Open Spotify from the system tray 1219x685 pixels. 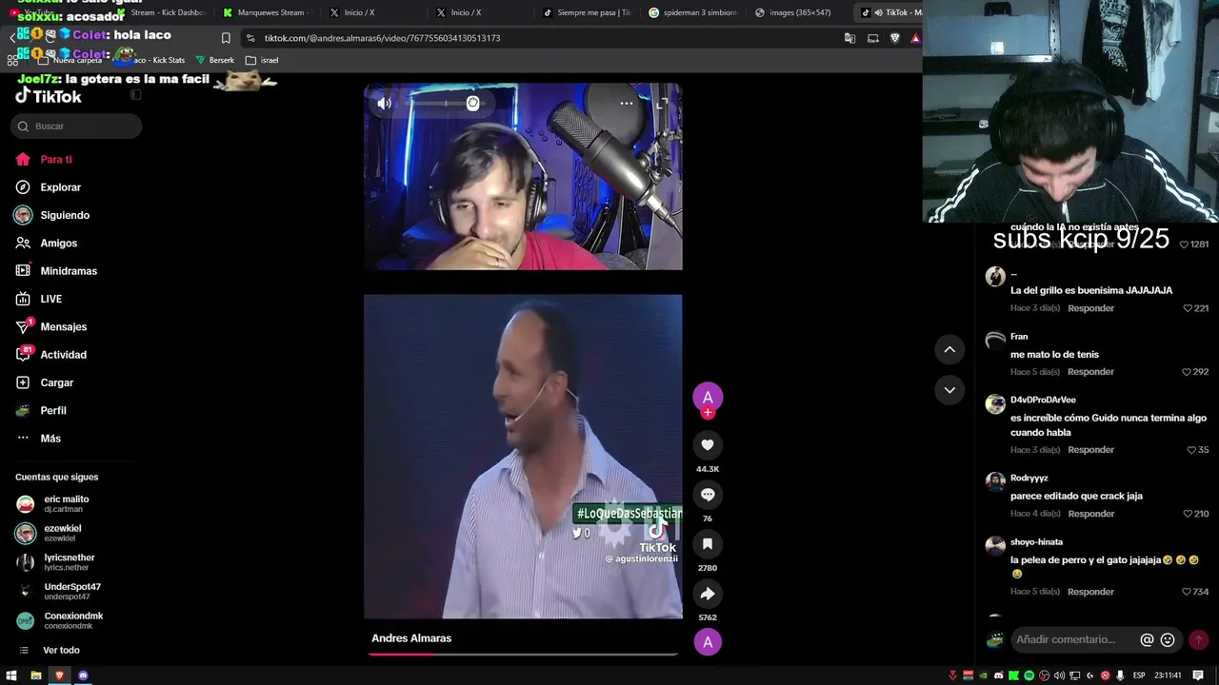[1029, 675]
